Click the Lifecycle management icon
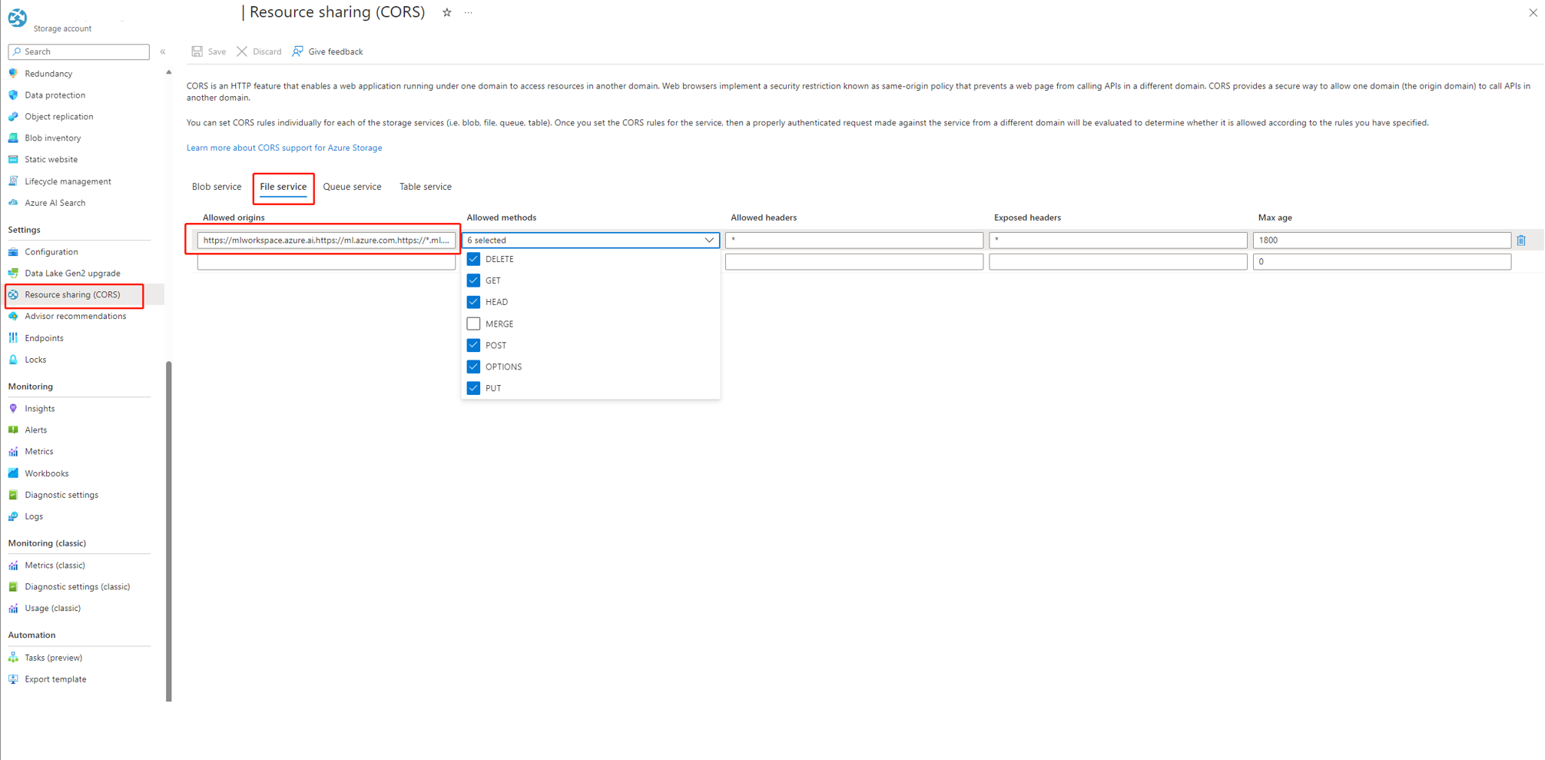The height and width of the screenshot is (760, 1545). coord(13,181)
